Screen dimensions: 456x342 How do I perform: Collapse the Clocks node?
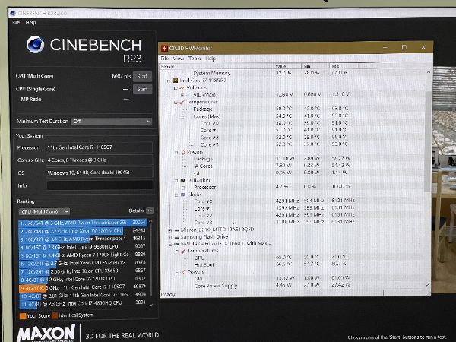tap(176, 195)
